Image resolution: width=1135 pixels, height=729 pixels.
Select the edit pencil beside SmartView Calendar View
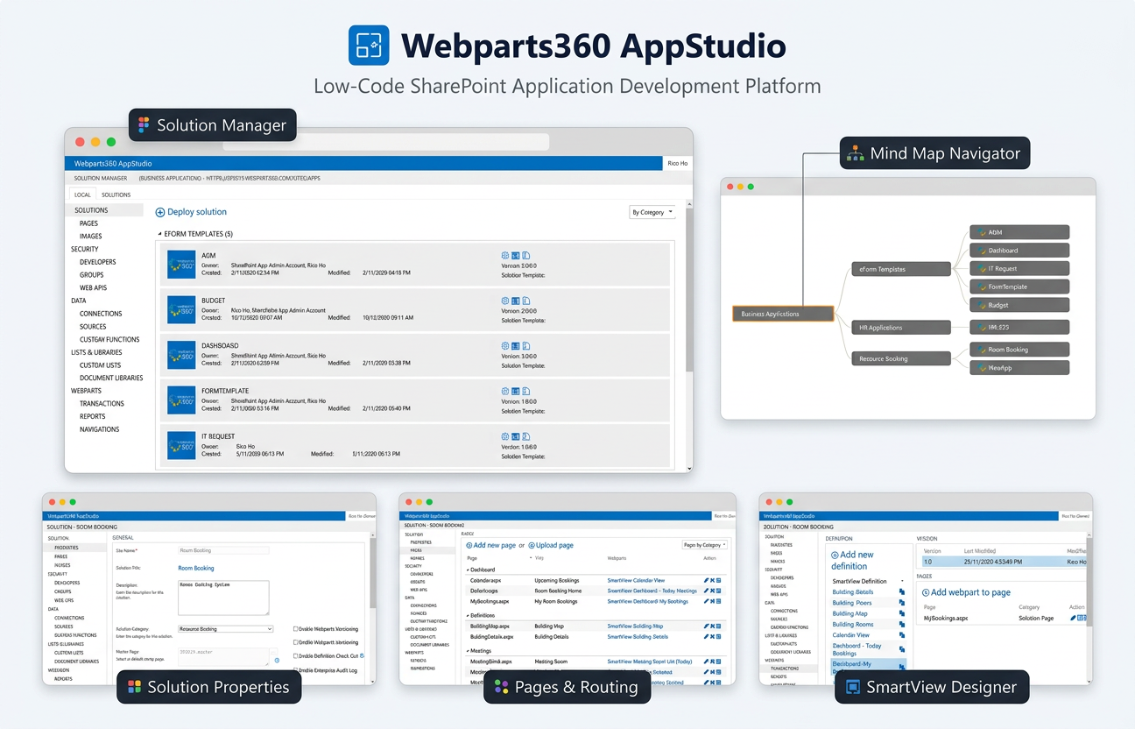tap(706, 579)
